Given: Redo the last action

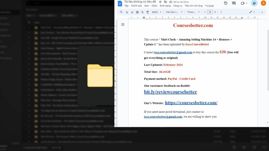Looking at the screenshot, I should point(132,12).
